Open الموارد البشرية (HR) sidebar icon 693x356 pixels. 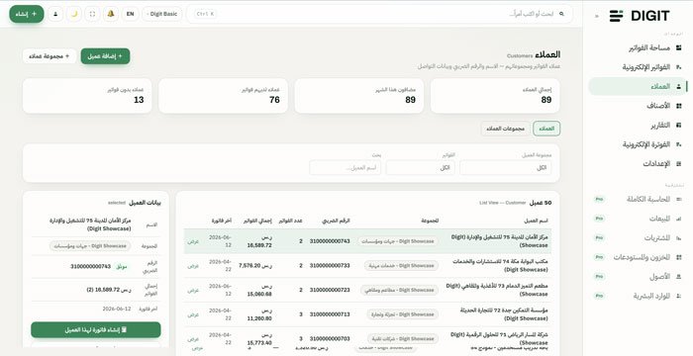click(679, 296)
